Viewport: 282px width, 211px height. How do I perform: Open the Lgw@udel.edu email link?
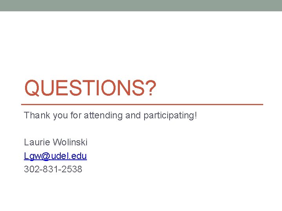tap(55, 156)
